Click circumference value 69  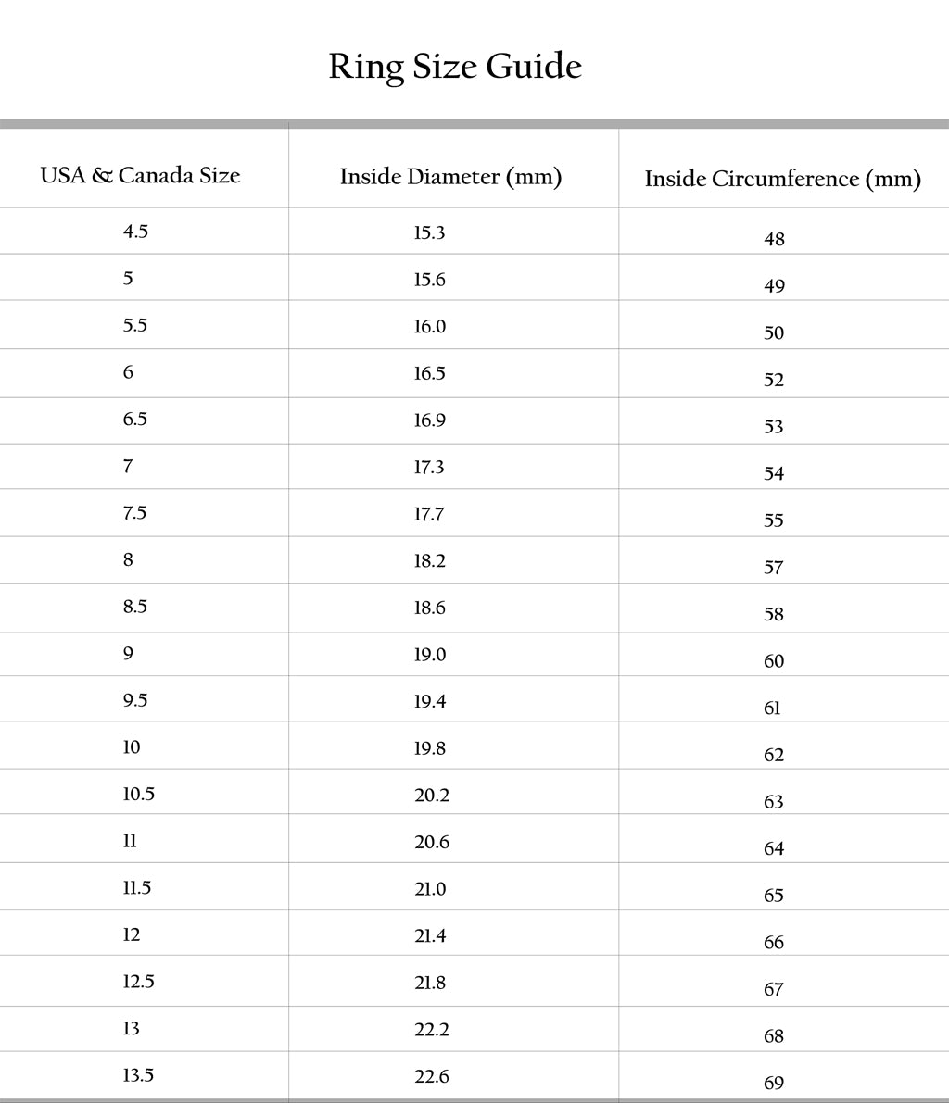click(x=774, y=1084)
